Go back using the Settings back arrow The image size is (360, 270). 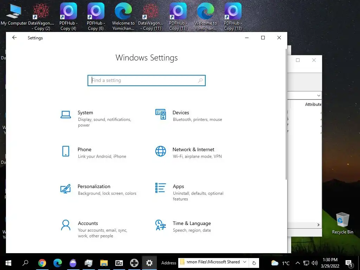[14, 38]
